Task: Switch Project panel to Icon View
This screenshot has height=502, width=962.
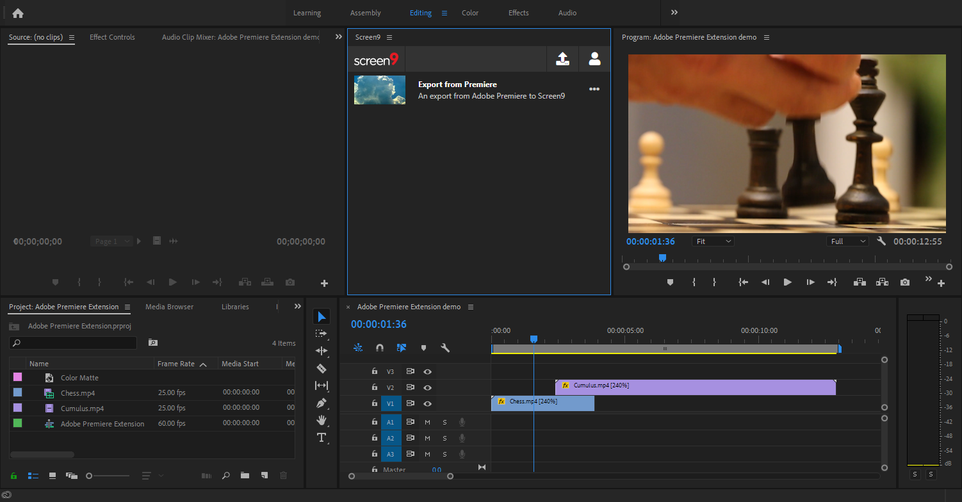Action: point(53,476)
